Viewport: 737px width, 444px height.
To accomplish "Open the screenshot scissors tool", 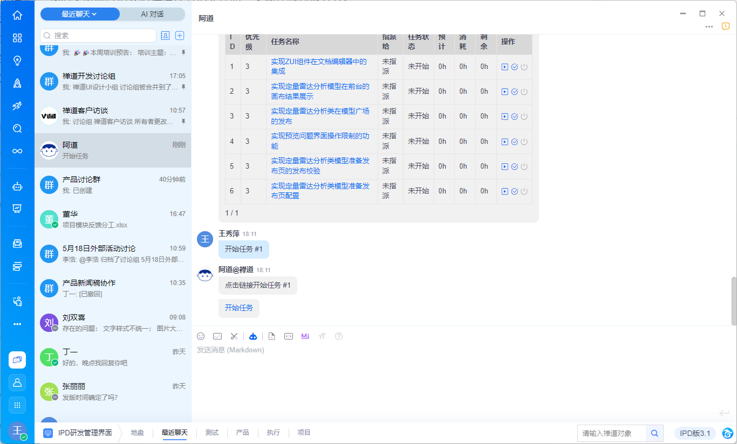I will click(x=234, y=336).
